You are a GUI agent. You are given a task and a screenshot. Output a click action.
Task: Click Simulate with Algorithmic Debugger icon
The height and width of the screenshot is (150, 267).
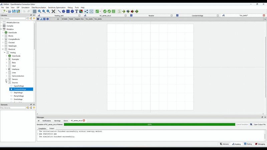(x=132, y=11)
